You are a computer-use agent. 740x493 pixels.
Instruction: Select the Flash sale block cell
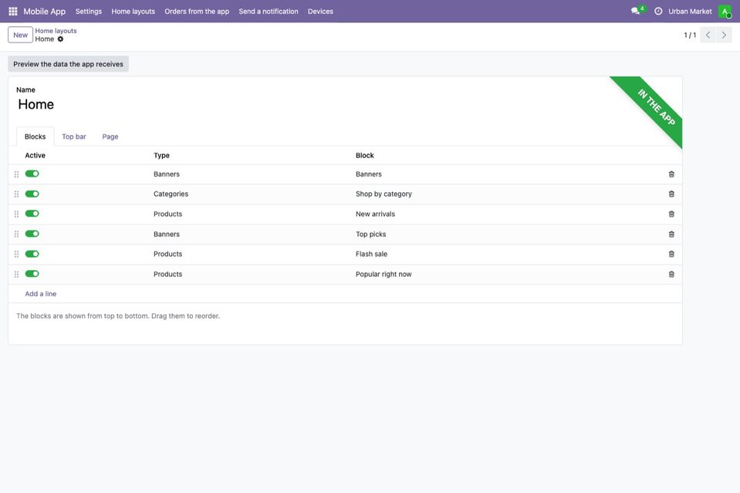point(371,254)
